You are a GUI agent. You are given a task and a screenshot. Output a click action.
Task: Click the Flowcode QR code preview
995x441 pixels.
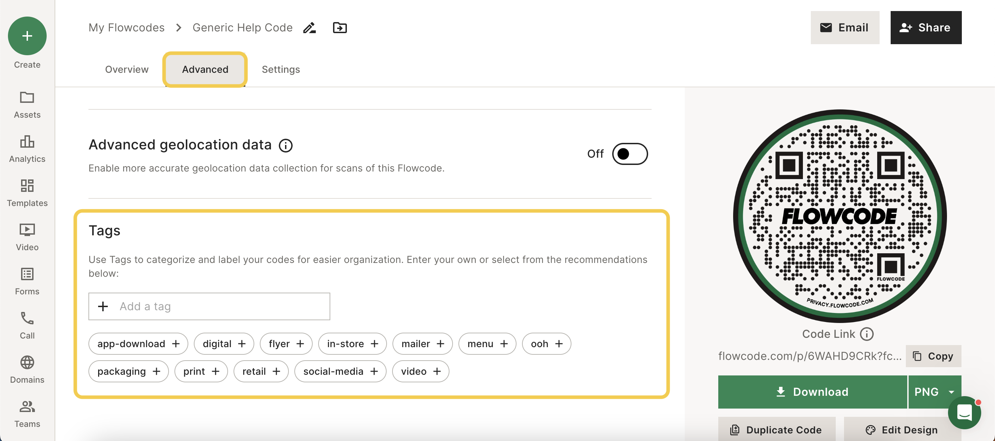coord(840,216)
